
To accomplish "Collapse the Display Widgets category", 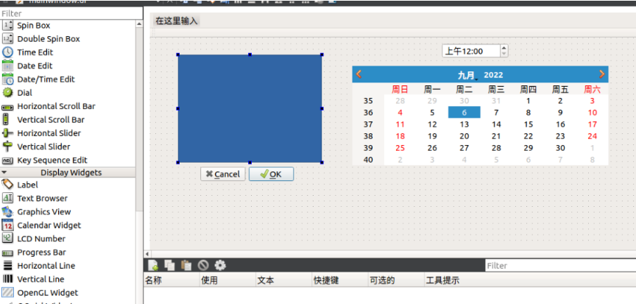I will 5,172.
